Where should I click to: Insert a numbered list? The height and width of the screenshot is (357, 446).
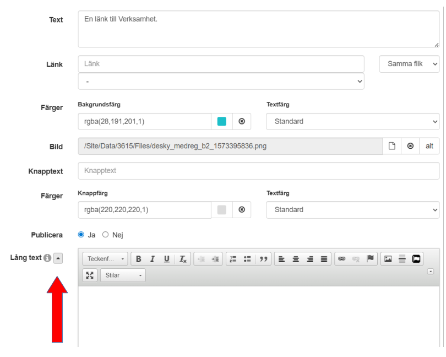(x=232, y=258)
